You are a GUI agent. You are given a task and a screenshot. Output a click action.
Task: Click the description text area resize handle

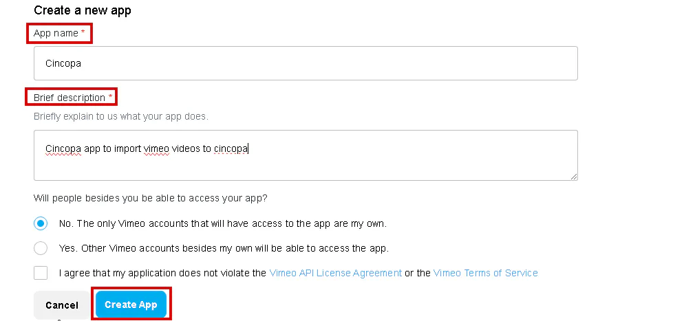[x=574, y=177]
